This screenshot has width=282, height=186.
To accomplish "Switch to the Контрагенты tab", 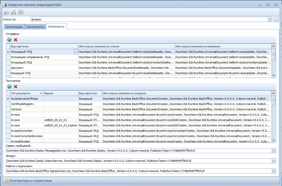I will [x=35, y=27].
